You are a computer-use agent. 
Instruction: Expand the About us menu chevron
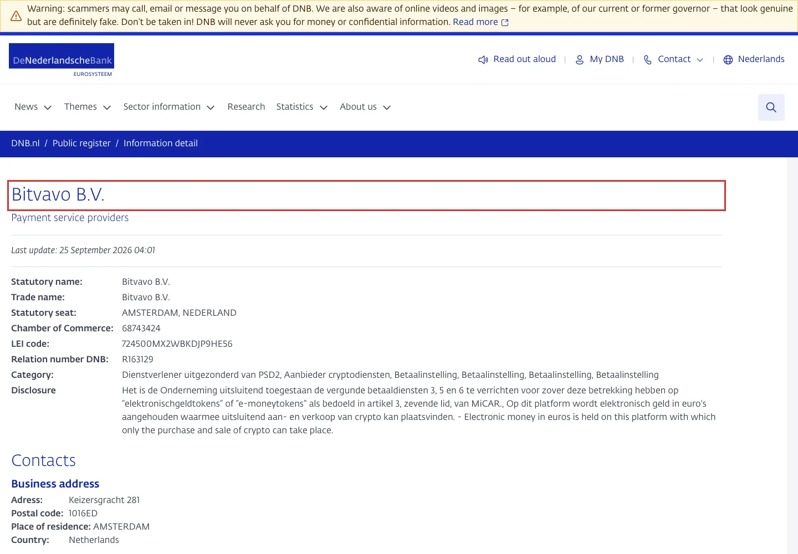pos(387,107)
